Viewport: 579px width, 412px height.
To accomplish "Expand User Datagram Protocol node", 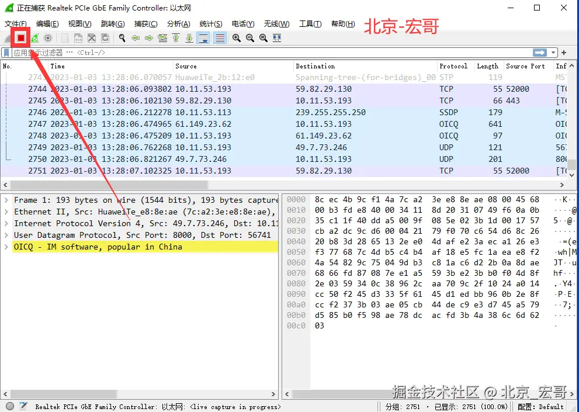I will click(6, 235).
